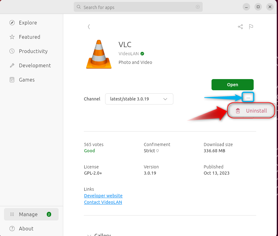Image resolution: width=278 pixels, height=236 pixels.
Task: Click the 565 votes text
Action: (94, 145)
